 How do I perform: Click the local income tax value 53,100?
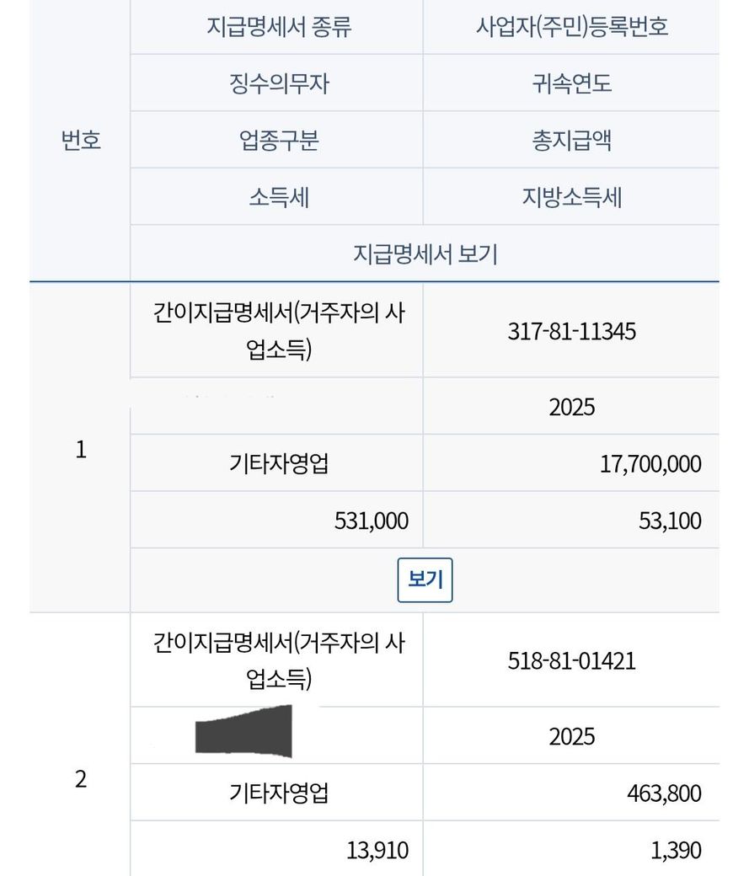pyautogui.click(x=670, y=521)
